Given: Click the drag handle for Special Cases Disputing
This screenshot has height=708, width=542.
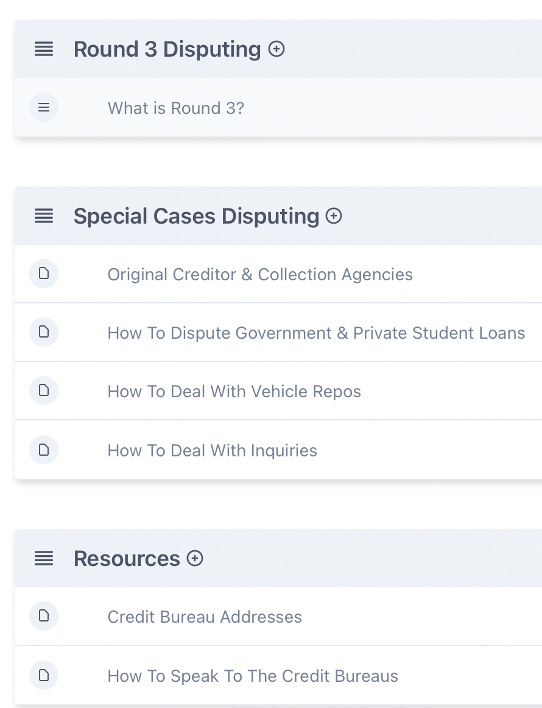Looking at the screenshot, I should [44, 216].
